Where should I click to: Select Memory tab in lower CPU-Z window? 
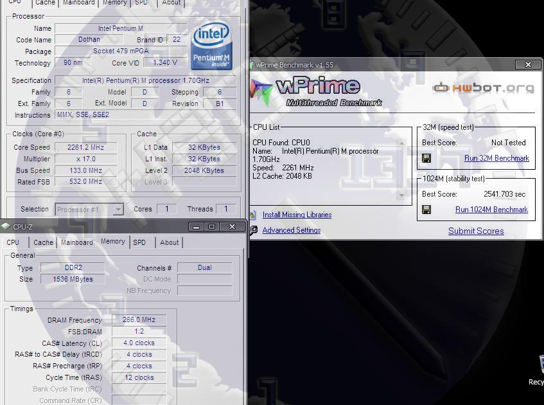click(x=113, y=242)
